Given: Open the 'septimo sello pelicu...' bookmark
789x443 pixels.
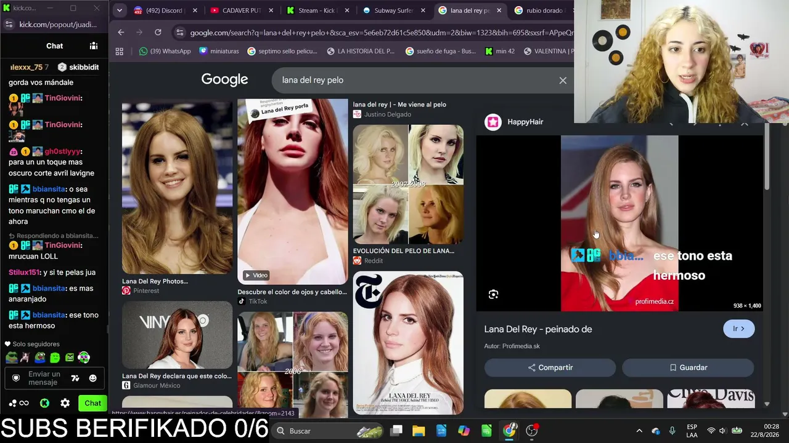Looking at the screenshot, I should pos(282,51).
